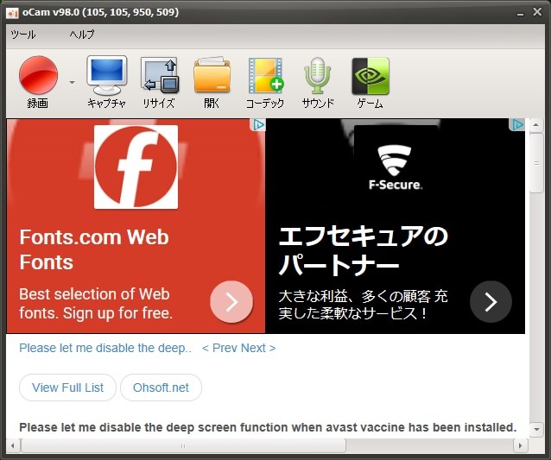The width and height of the screenshot is (551, 460).
Task: Open the 'Please let me disable the deep..' link
Action: 105,348
